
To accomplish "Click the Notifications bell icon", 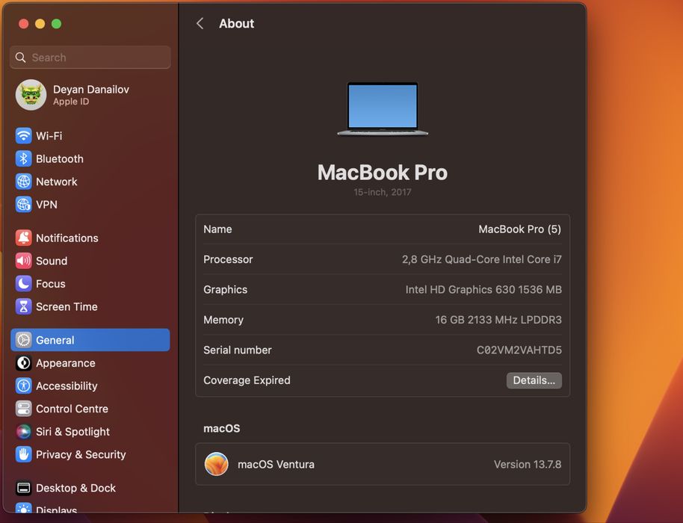I will tap(23, 238).
